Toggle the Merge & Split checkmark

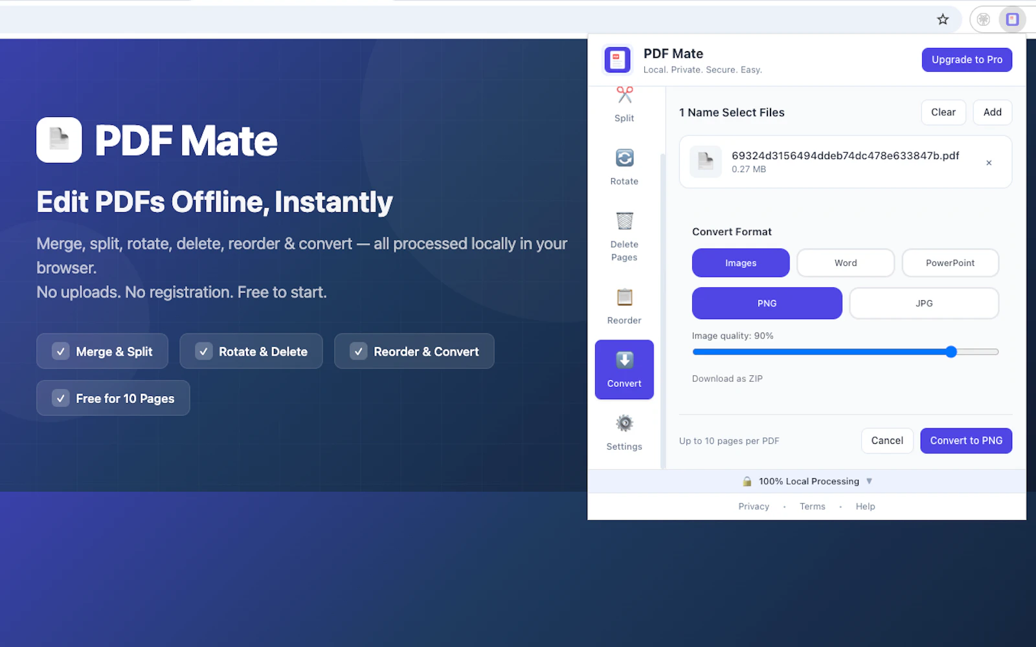(61, 351)
